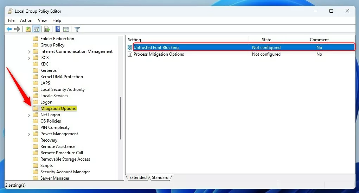Click the Scripts folder icon
This screenshot has width=359, height=193.
pos(36,165)
